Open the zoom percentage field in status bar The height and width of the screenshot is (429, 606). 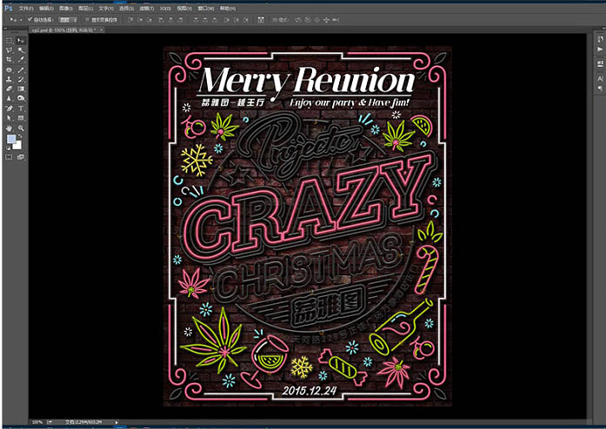pyautogui.click(x=37, y=423)
